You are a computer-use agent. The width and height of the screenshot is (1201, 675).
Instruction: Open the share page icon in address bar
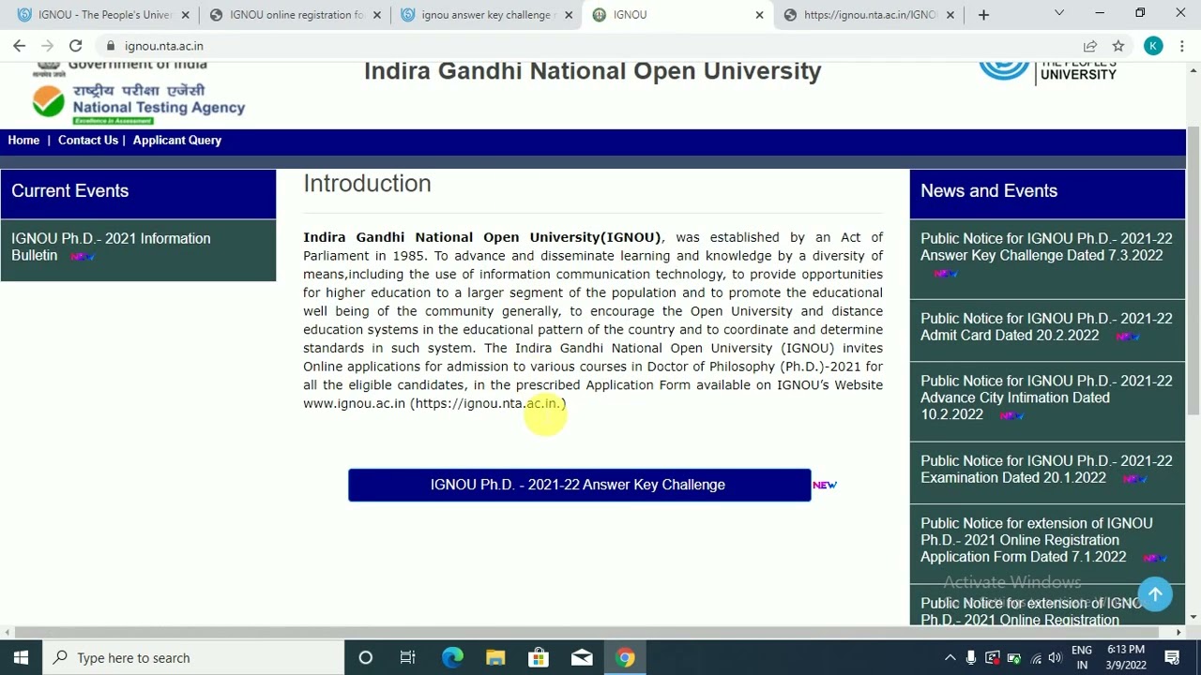pos(1089,46)
